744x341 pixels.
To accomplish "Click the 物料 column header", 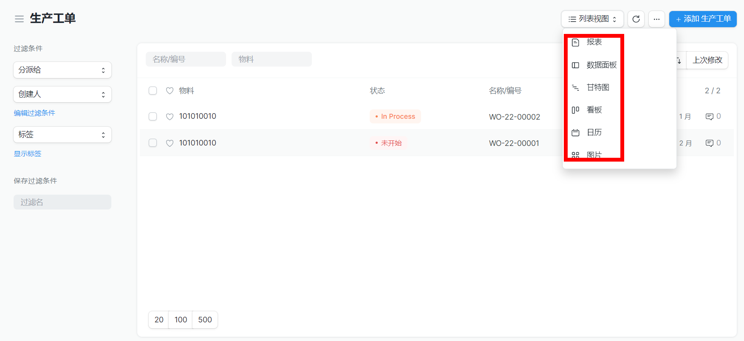I will coord(187,91).
